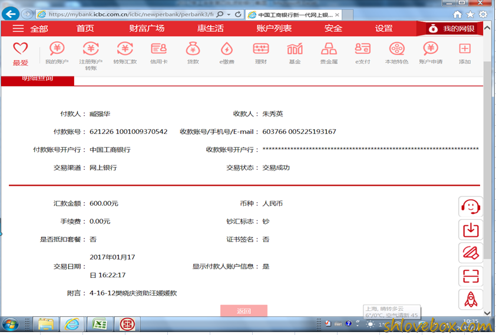Click 我的网银 button
The image size is (496, 335).
(451, 29)
